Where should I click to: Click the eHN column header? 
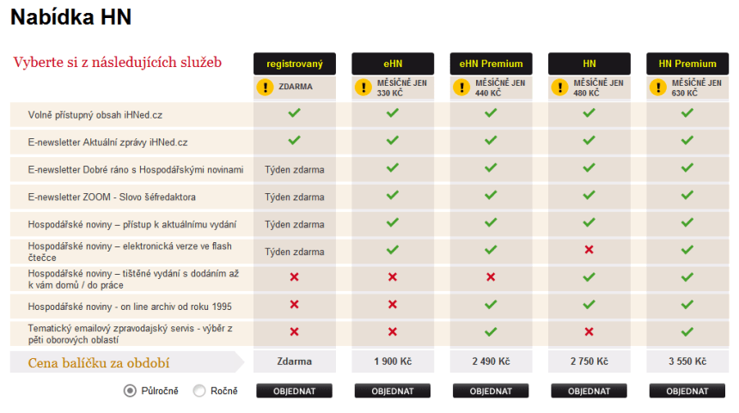click(x=392, y=64)
